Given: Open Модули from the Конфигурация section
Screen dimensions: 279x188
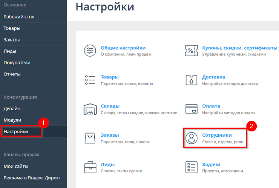Looking at the screenshot, I should [x=12, y=120].
